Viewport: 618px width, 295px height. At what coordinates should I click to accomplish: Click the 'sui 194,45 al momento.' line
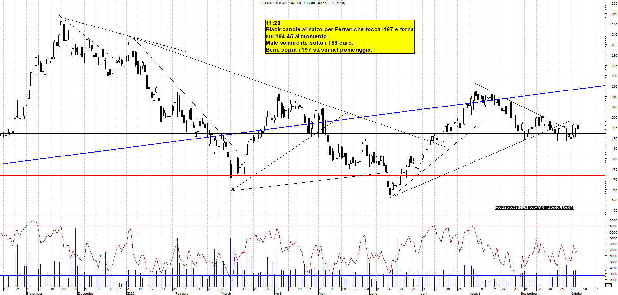(297, 36)
